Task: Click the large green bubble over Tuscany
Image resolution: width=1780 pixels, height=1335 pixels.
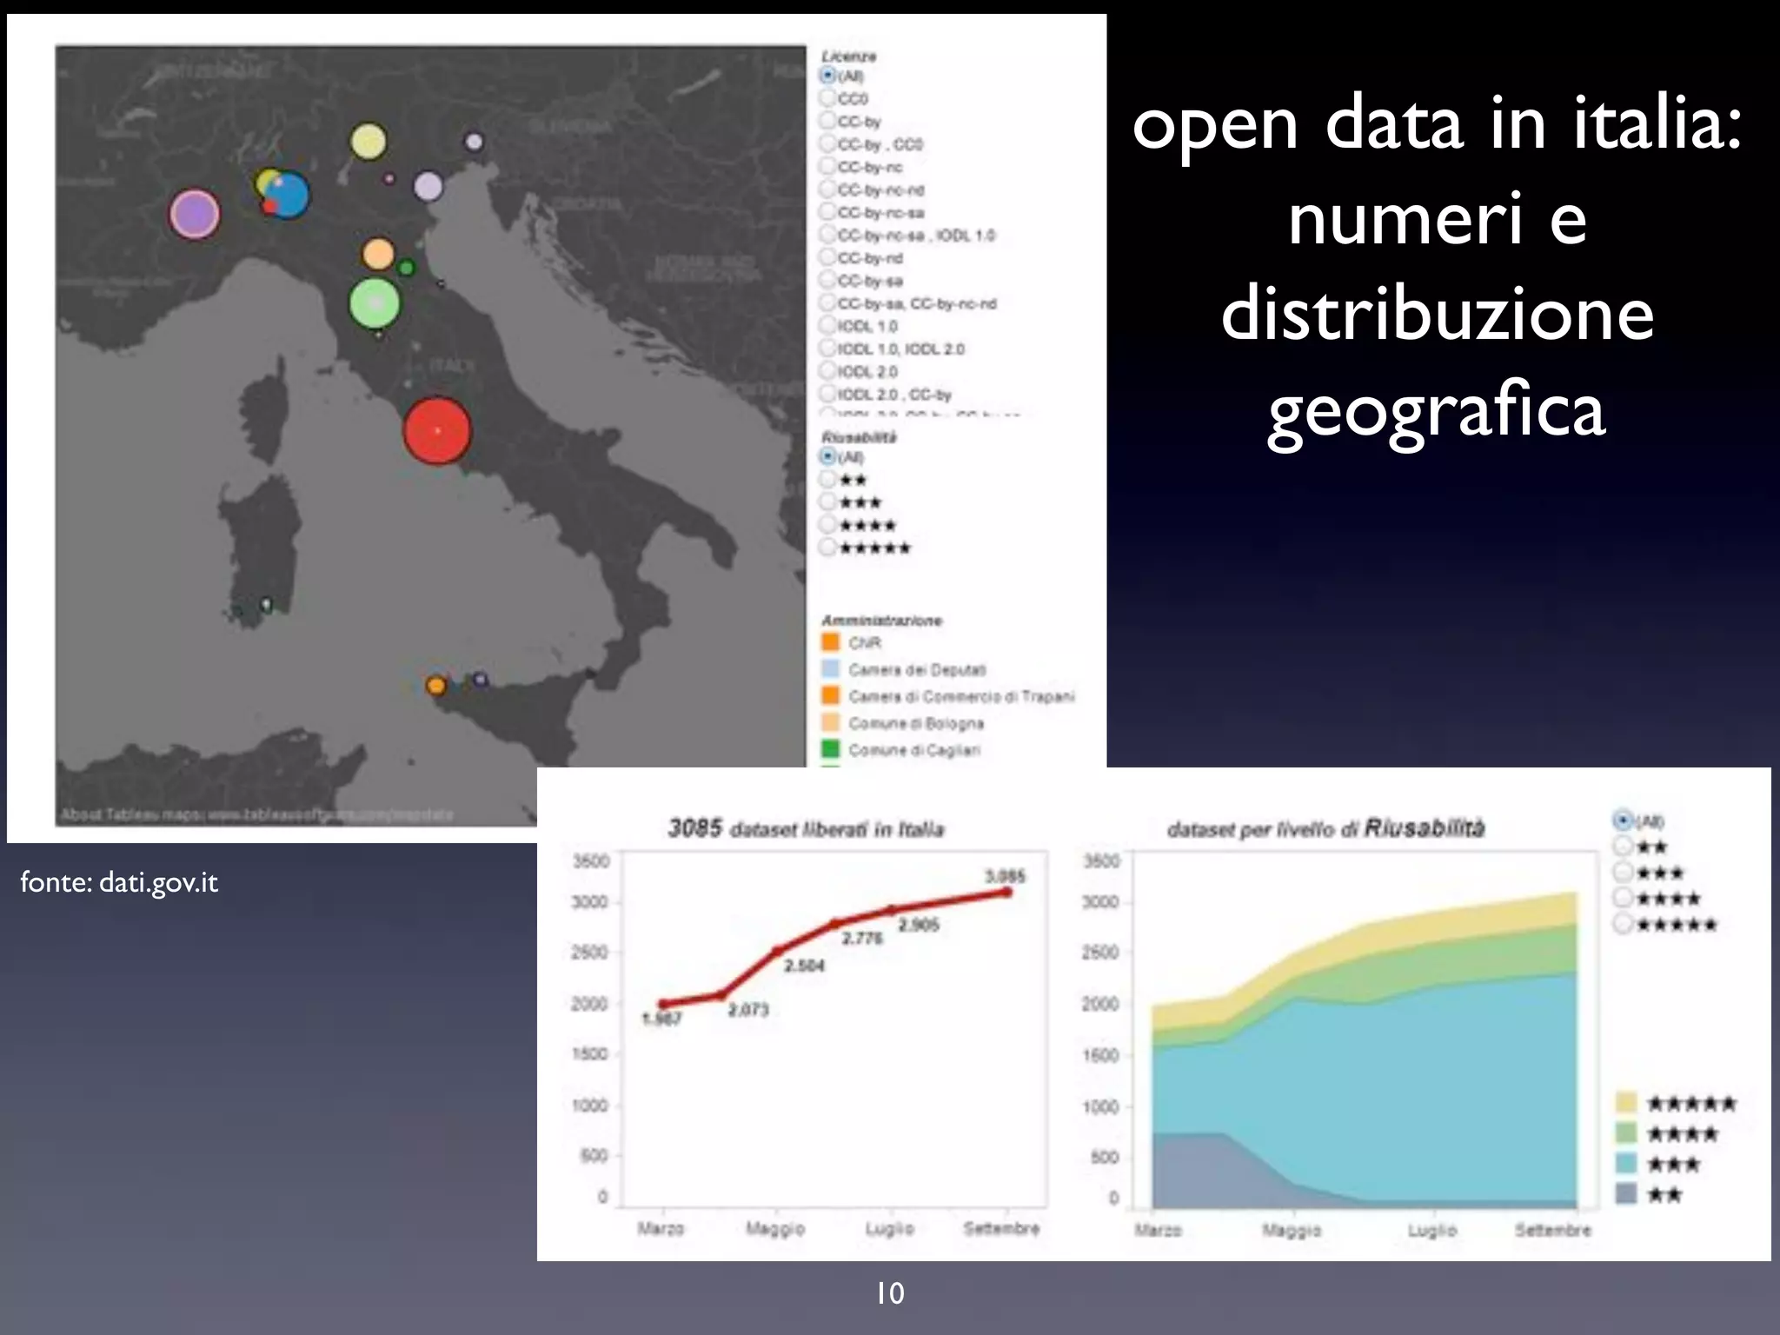Action: point(375,302)
